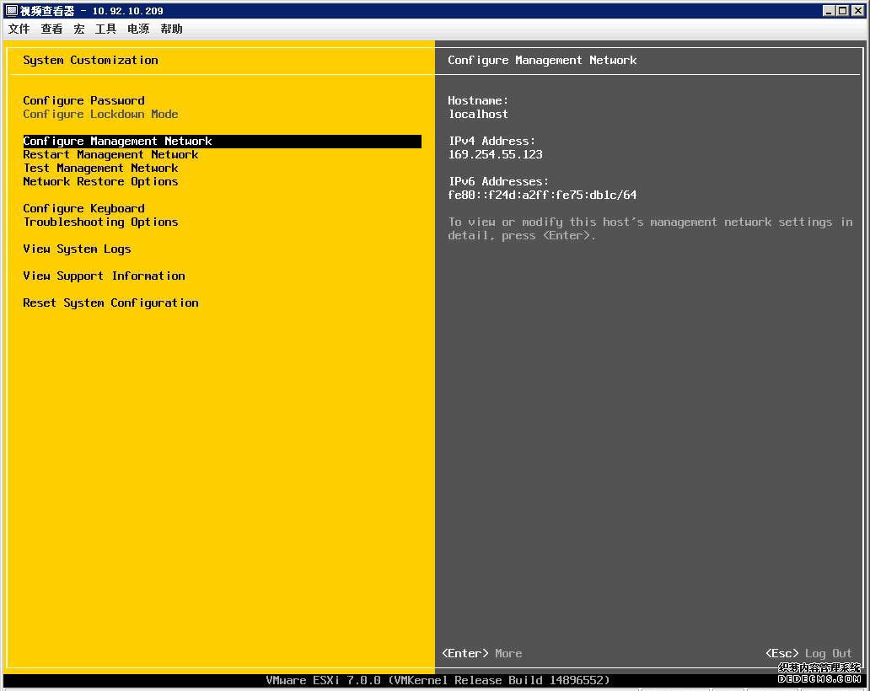Open the 查看 (View) menu
The height and width of the screenshot is (691, 870).
[x=51, y=29]
